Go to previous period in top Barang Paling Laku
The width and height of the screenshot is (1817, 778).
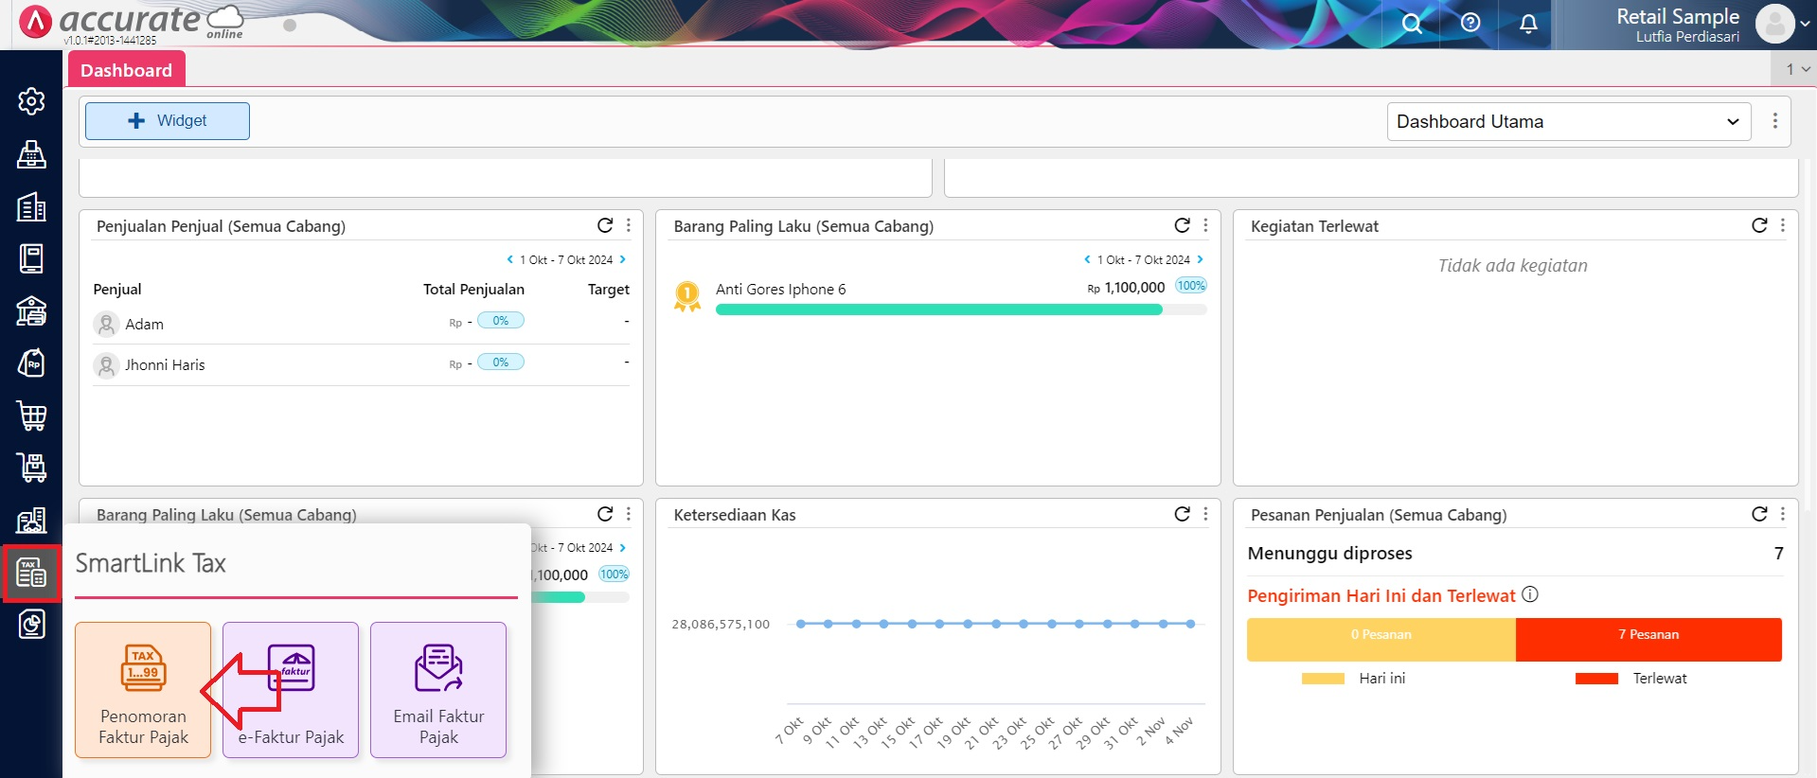coord(1087,259)
